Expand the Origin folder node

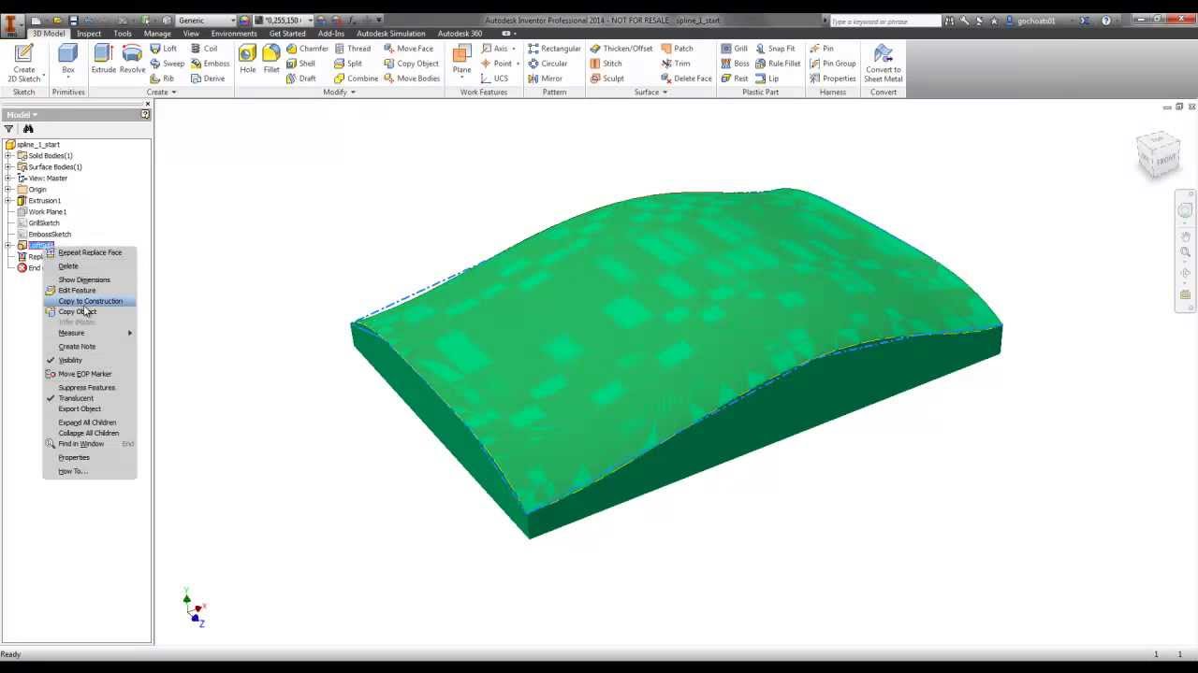(9, 190)
